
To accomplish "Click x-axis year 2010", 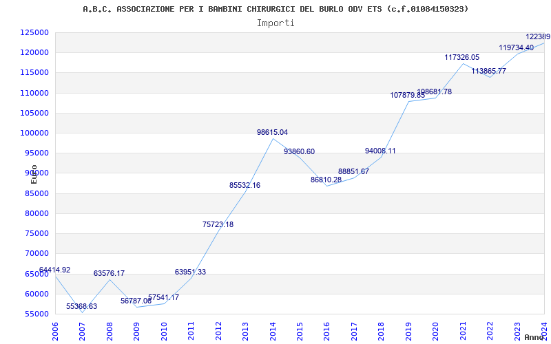I will coord(164,332).
